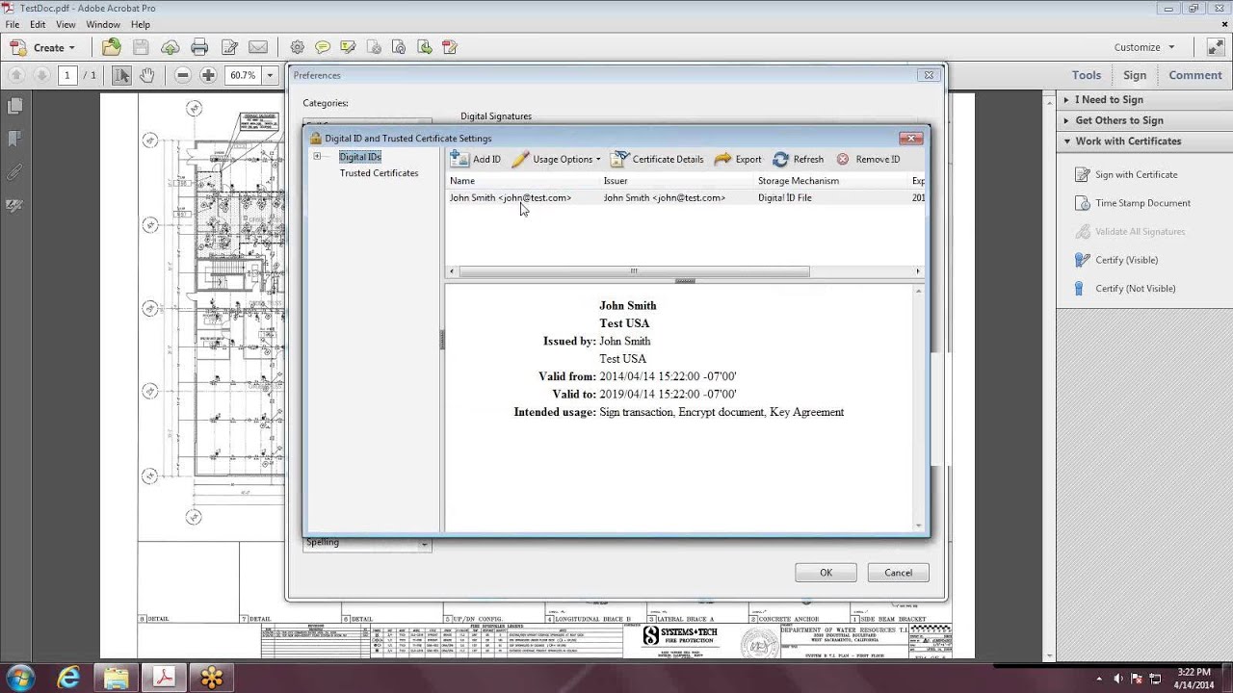
Task: Click Cancel in Preferences dialog
Action: coord(898,573)
